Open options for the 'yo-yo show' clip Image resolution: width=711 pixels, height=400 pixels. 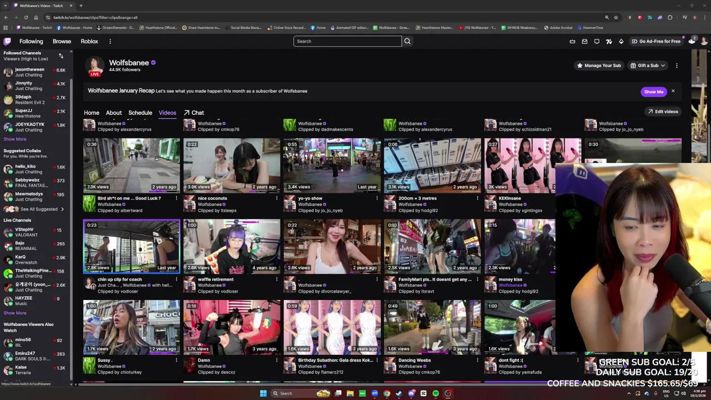coord(377,198)
